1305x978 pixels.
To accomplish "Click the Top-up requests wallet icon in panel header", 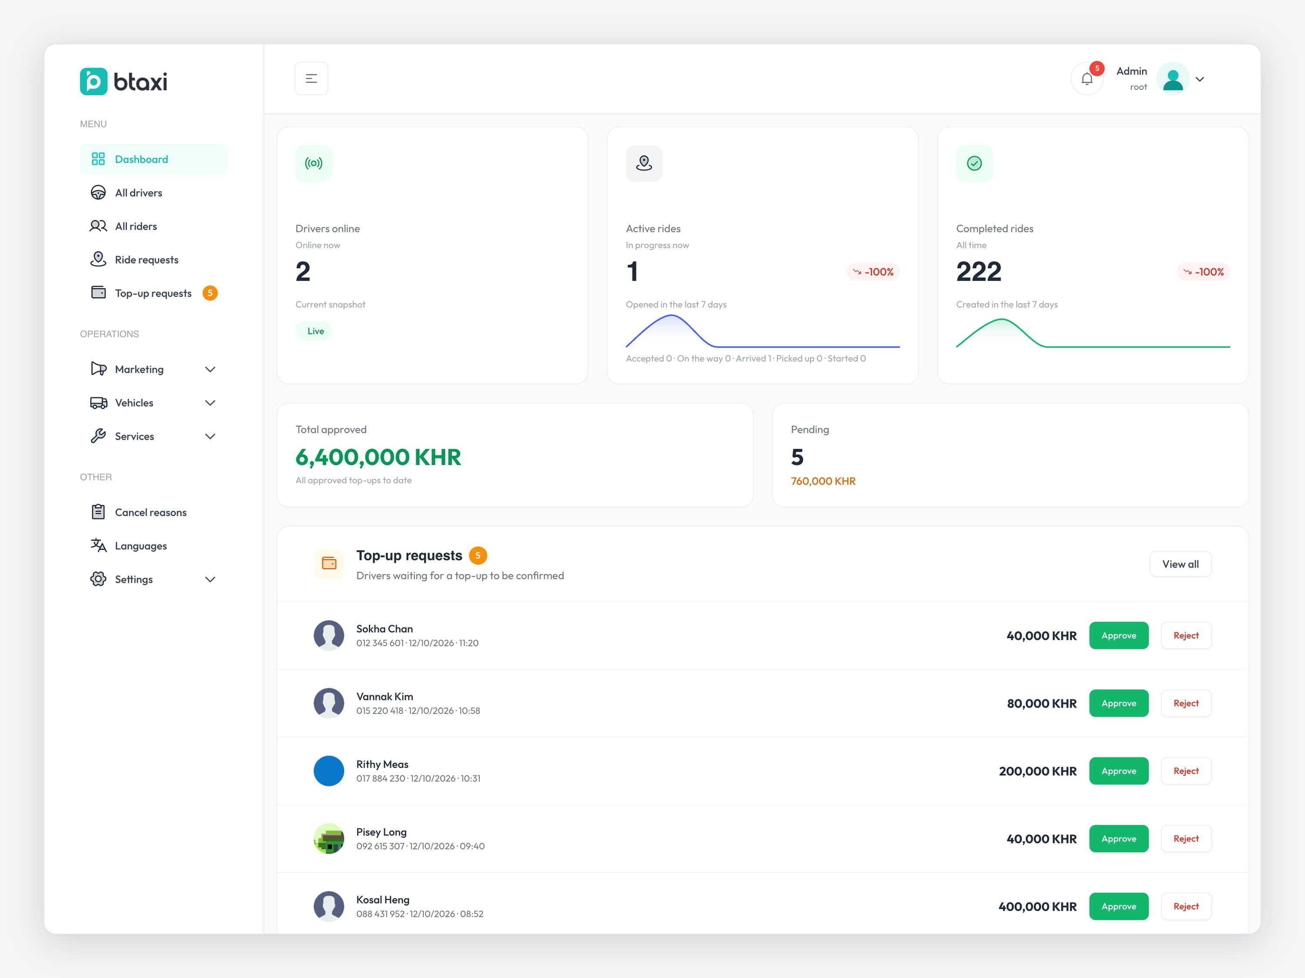I will coord(328,564).
